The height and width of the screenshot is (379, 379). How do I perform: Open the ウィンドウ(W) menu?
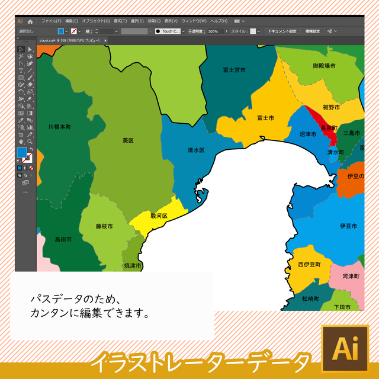[194, 21]
